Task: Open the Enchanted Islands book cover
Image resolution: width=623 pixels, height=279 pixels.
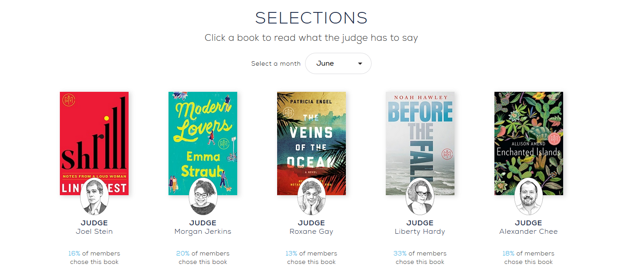Action: (x=529, y=133)
